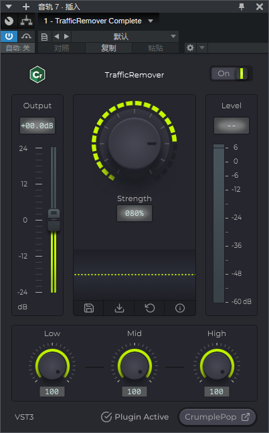Add an insert with the plus icon
This screenshot has width=269, height=433.
[26, 7]
